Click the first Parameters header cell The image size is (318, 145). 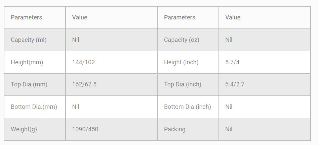[x=27, y=17]
